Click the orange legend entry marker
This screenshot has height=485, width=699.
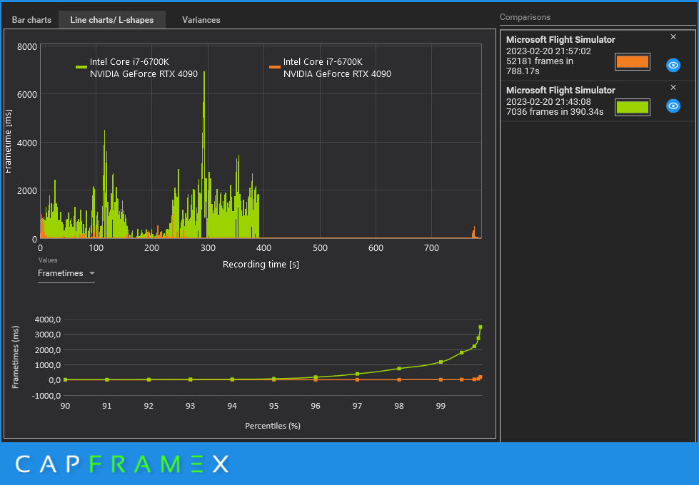point(275,67)
